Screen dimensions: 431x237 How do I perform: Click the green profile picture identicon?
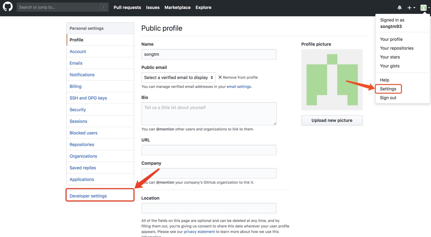coord(332,80)
